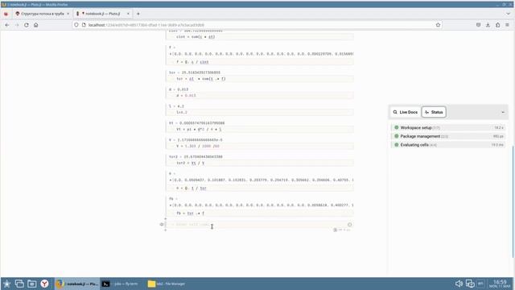
Task: Click the tcr2 output value 25.67 line
Action: pyautogui.click(x=196, y=157)
